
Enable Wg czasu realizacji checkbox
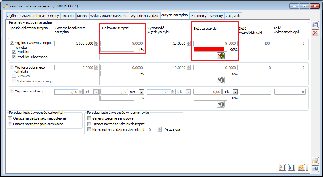point(12,91)
